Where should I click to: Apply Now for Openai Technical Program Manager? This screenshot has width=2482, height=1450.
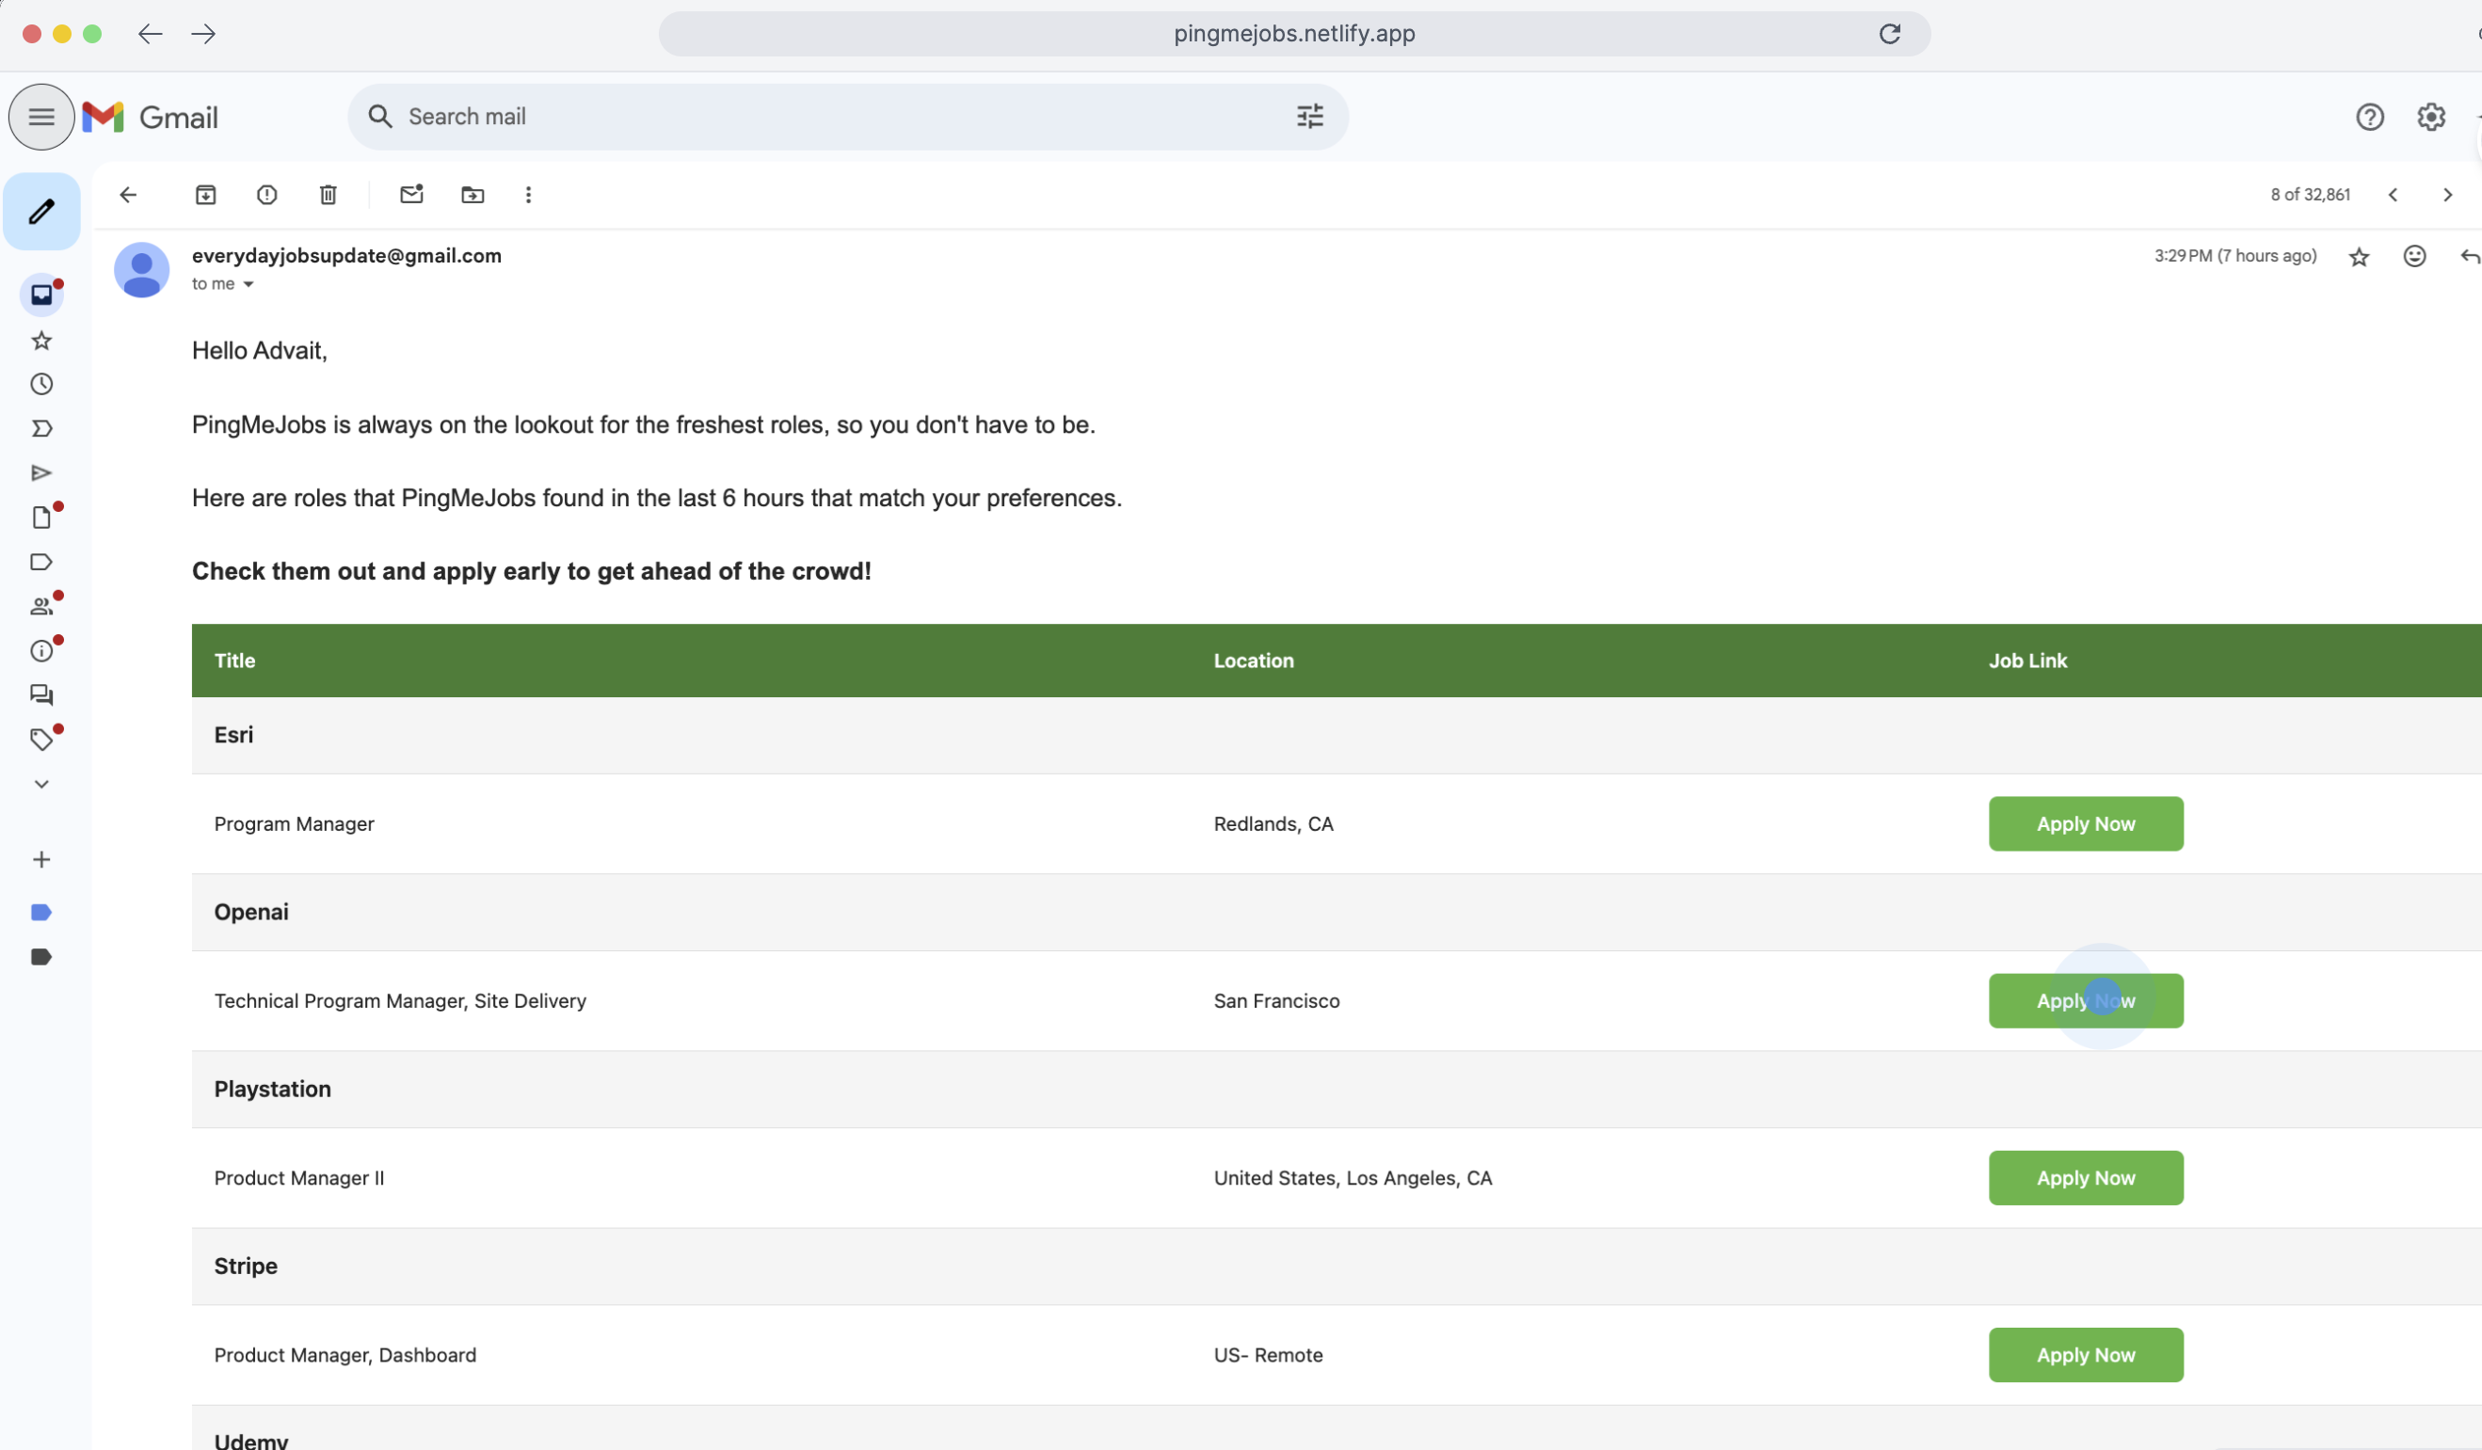(2085, 1001)
